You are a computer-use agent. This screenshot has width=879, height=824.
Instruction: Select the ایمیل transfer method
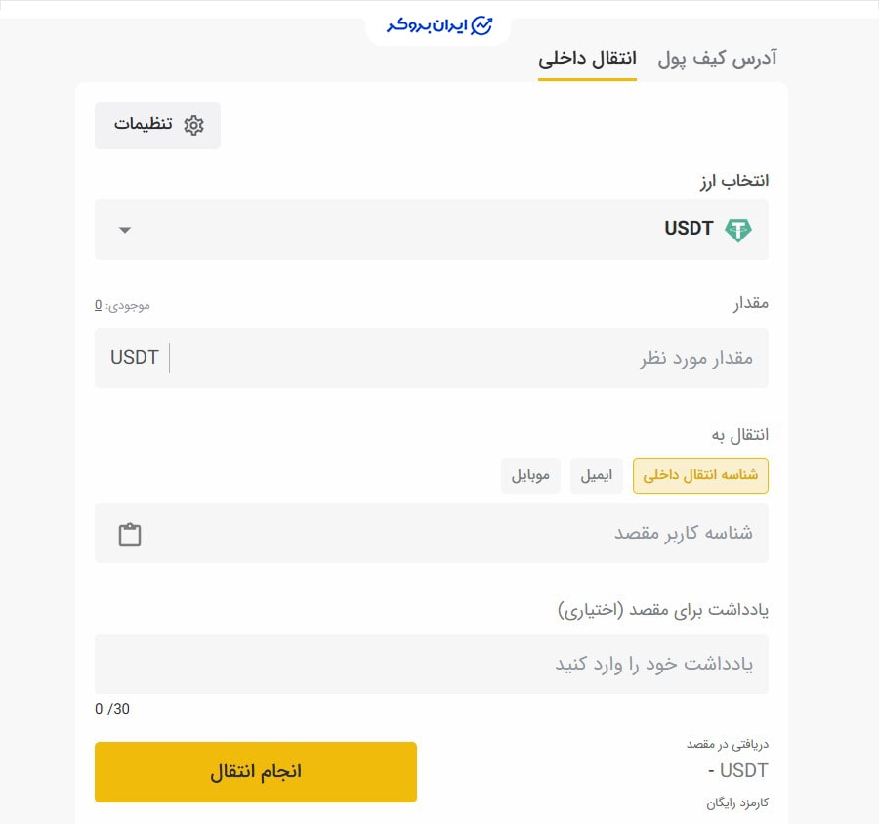[597, 475]
